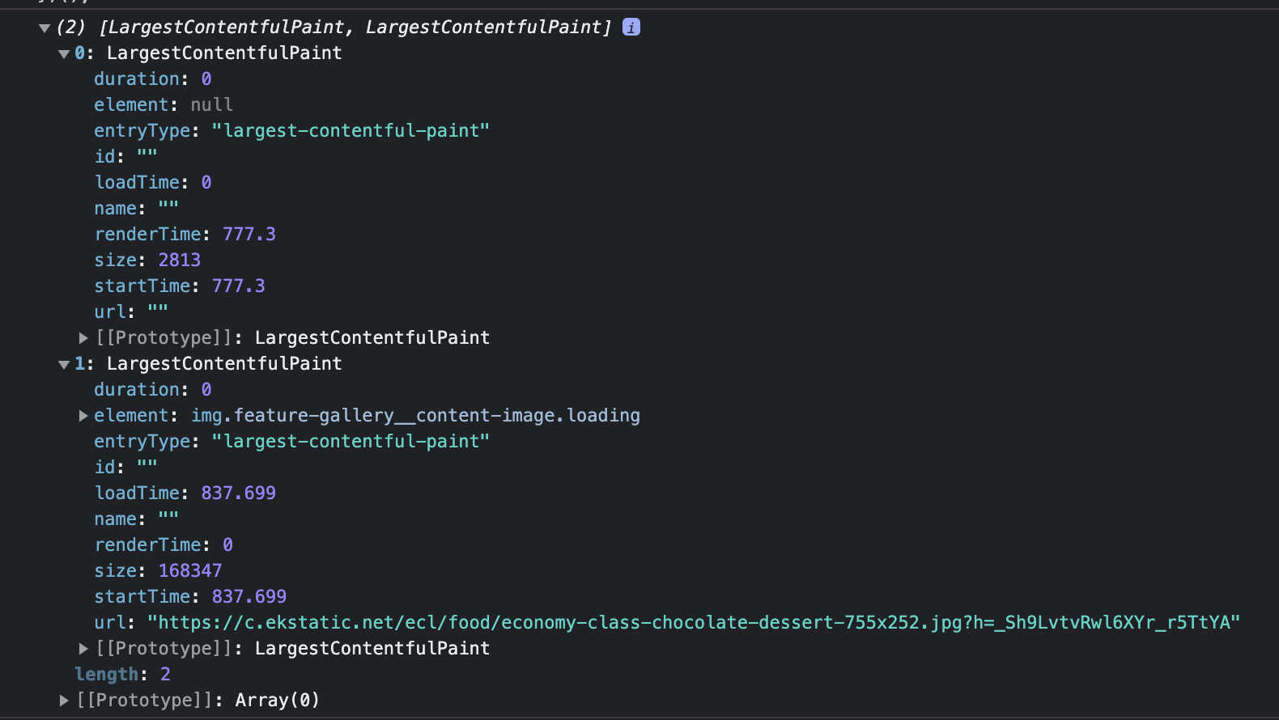Select size value 2813
Image resolution: width=1279 pixels, height=720 pixels.
180,260
